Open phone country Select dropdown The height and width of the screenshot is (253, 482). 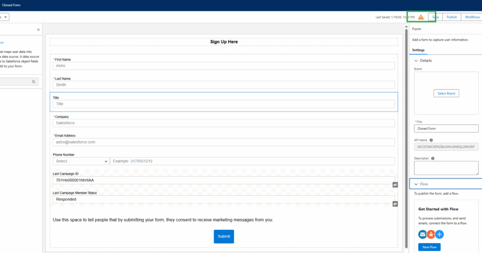tap(81, 161)
